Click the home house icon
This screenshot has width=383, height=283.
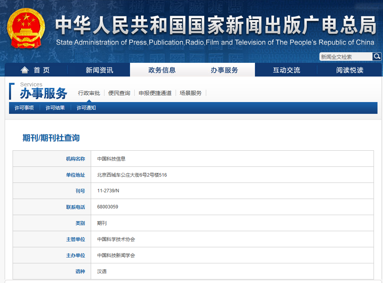point(25,70)
